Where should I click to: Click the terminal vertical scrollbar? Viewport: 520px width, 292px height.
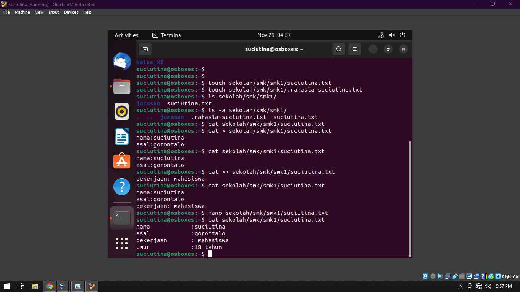[x=410, y=198]
